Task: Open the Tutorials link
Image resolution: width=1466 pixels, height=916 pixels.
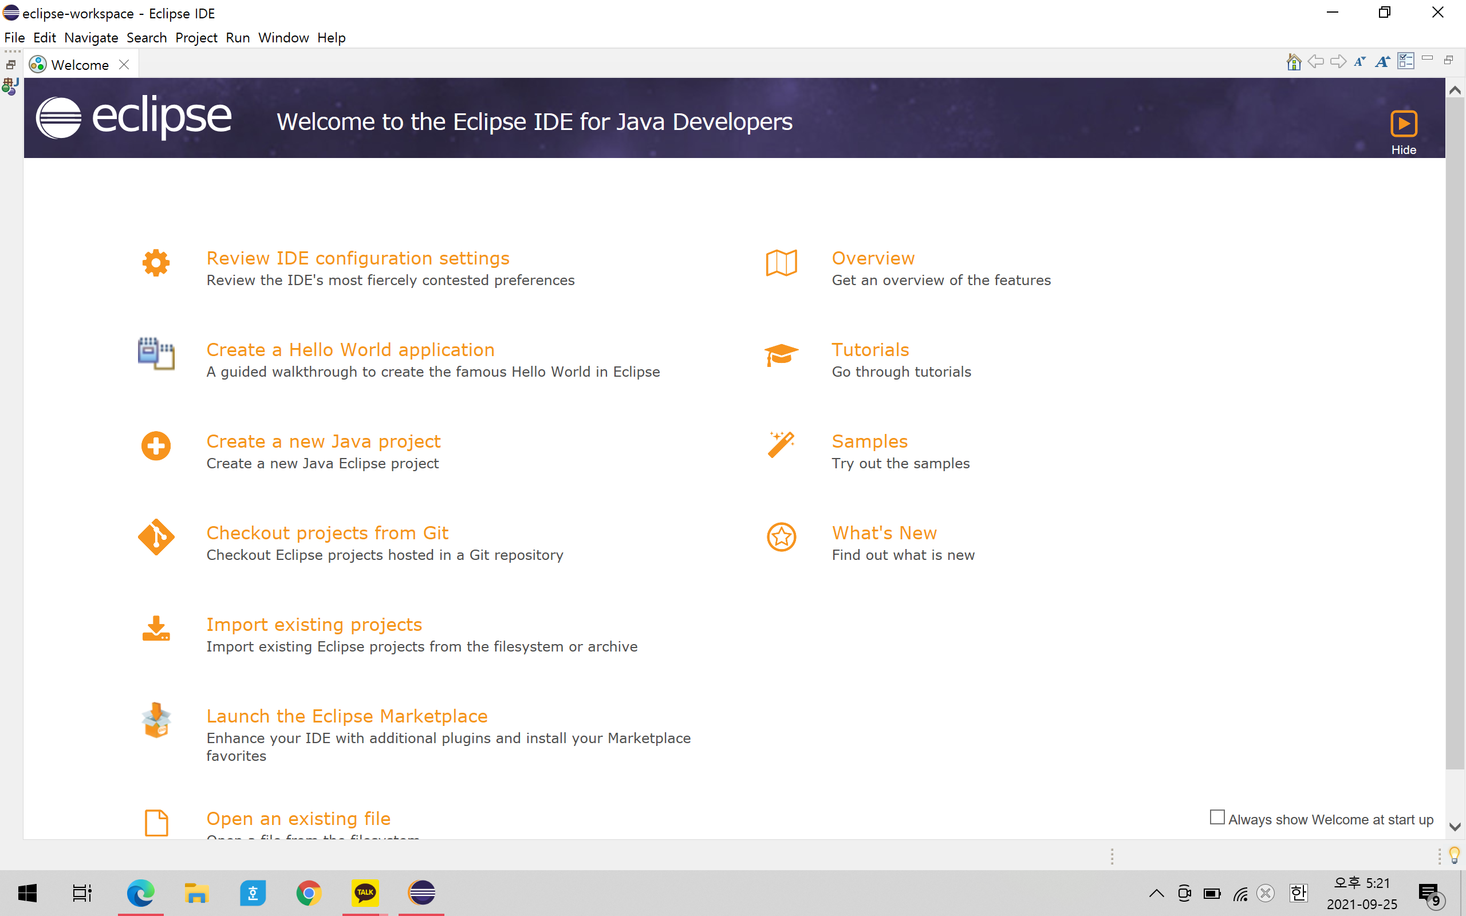Action: (x=870, y=350)
